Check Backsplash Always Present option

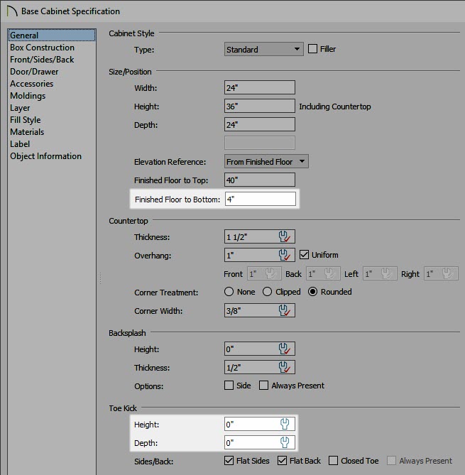click(263, 386)
